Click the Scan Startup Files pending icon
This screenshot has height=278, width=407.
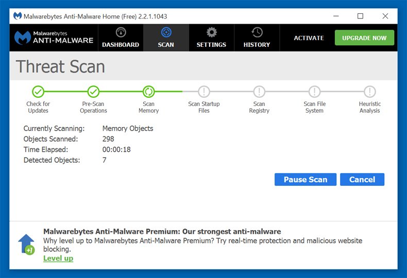tap(204, 92)
